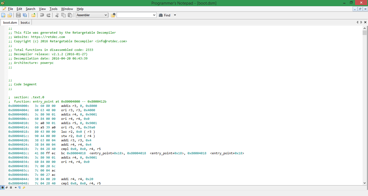Viewport: 368px width, 196px height.
Task: Click the ';; Code Segment' comment line
Action: (x=22, y=84)
